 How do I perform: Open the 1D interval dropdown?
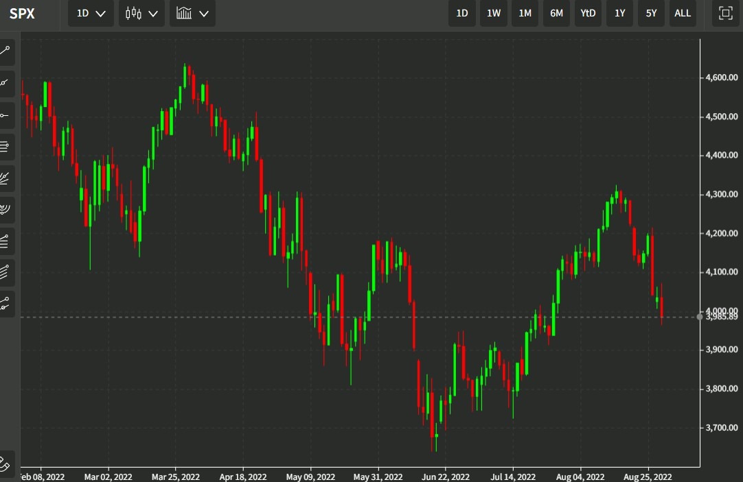pos(91,13)
